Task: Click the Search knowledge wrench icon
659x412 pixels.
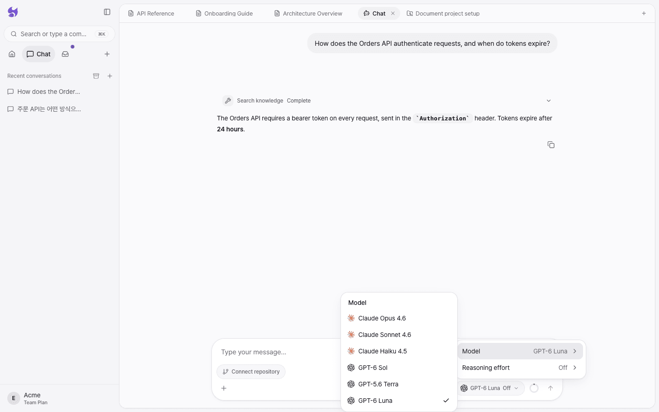Action: point(228,101)
